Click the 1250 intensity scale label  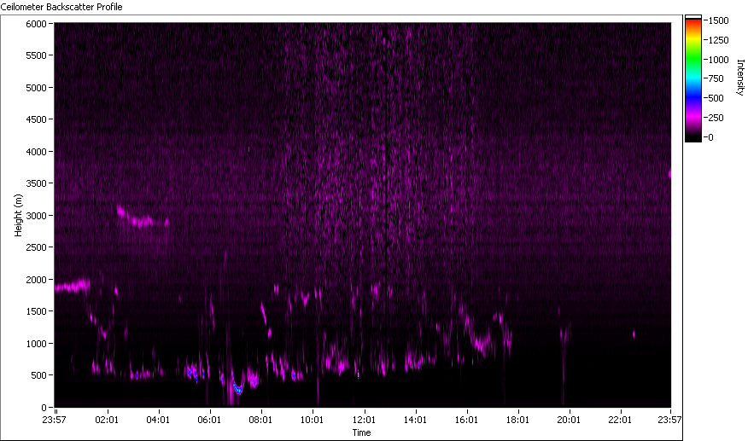click(x=718, y=40)
